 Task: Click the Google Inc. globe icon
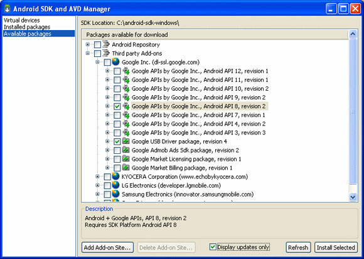coord(115,62)
